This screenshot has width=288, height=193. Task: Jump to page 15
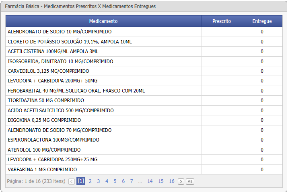pyautogui.click(x=161, y=181)
